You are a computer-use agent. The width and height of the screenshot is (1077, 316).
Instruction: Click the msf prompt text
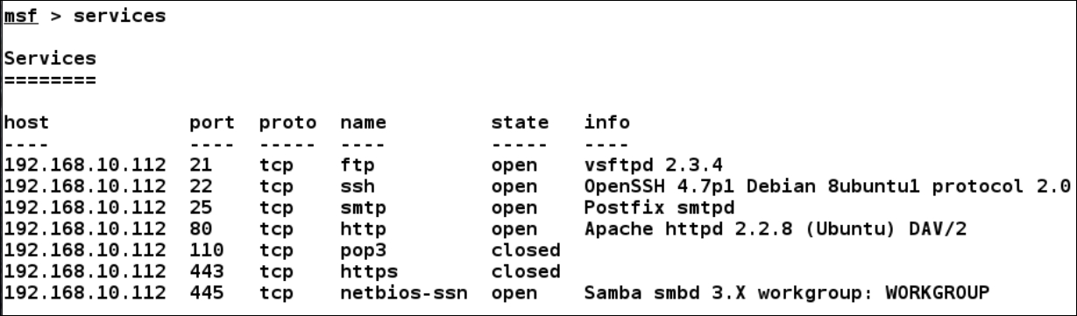[18, 18]
